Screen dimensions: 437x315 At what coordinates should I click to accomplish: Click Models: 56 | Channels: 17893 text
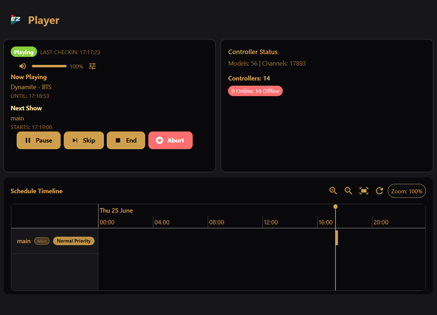(x=267, y=63)
